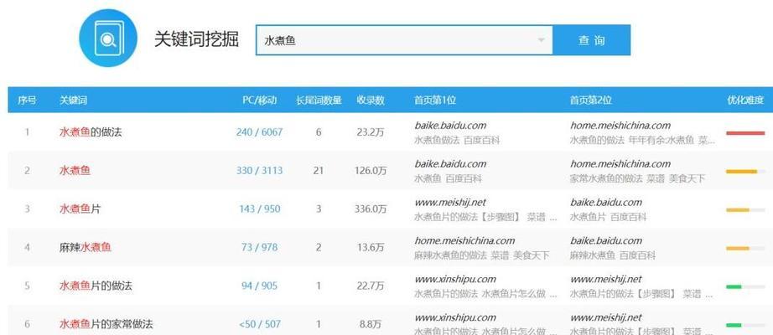Viewport: 773px width, 335px height.
Task: Click the 94 / 905 index value
Action: tap(259, 286)
